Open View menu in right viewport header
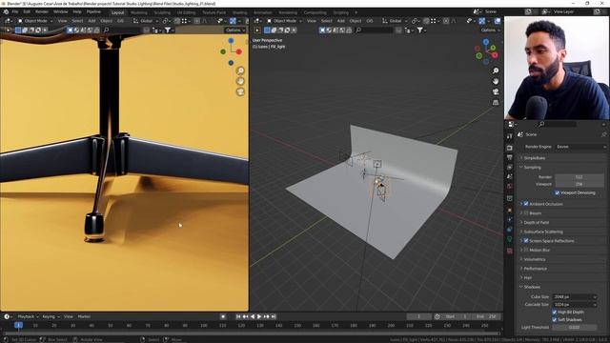 (312, 21)
